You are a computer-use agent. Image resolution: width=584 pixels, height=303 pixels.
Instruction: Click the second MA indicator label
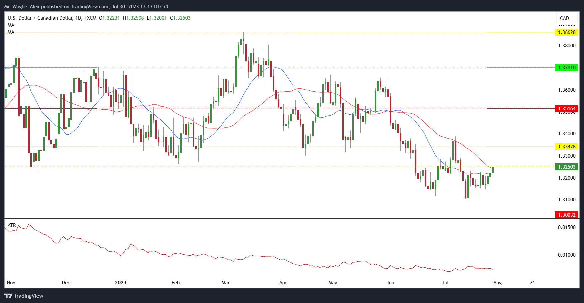click(x=11, y=32)
